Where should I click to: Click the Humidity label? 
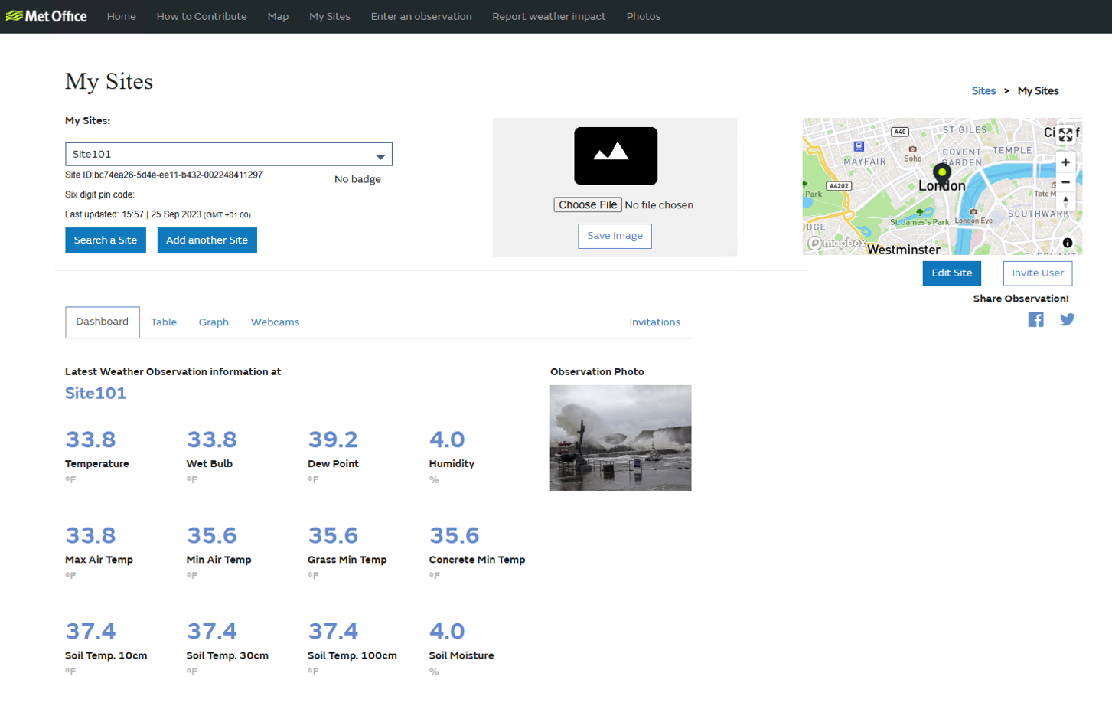[x=452, y=464]
